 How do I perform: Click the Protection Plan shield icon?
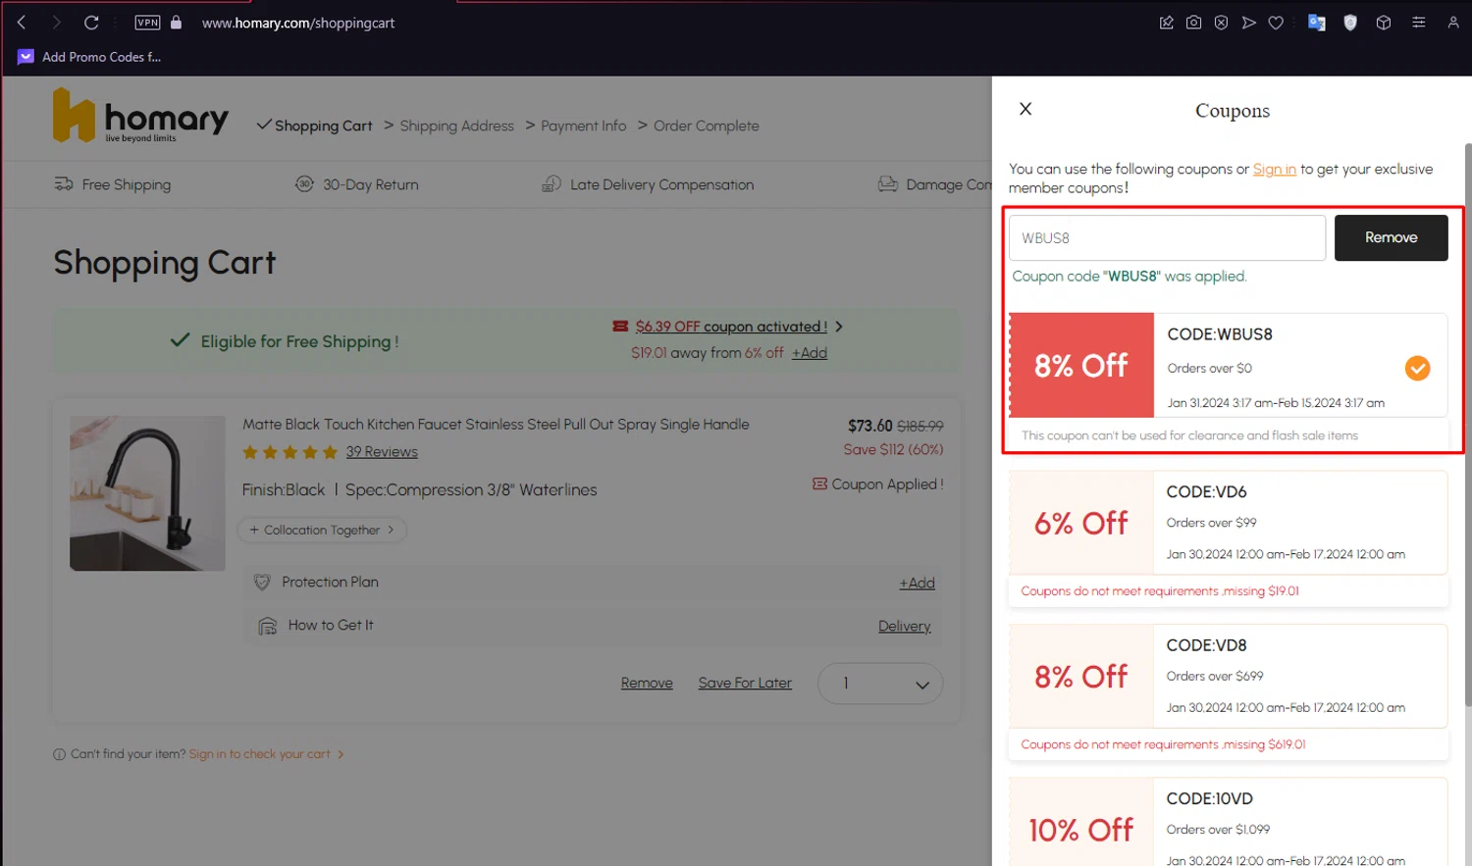pos(262,583)
